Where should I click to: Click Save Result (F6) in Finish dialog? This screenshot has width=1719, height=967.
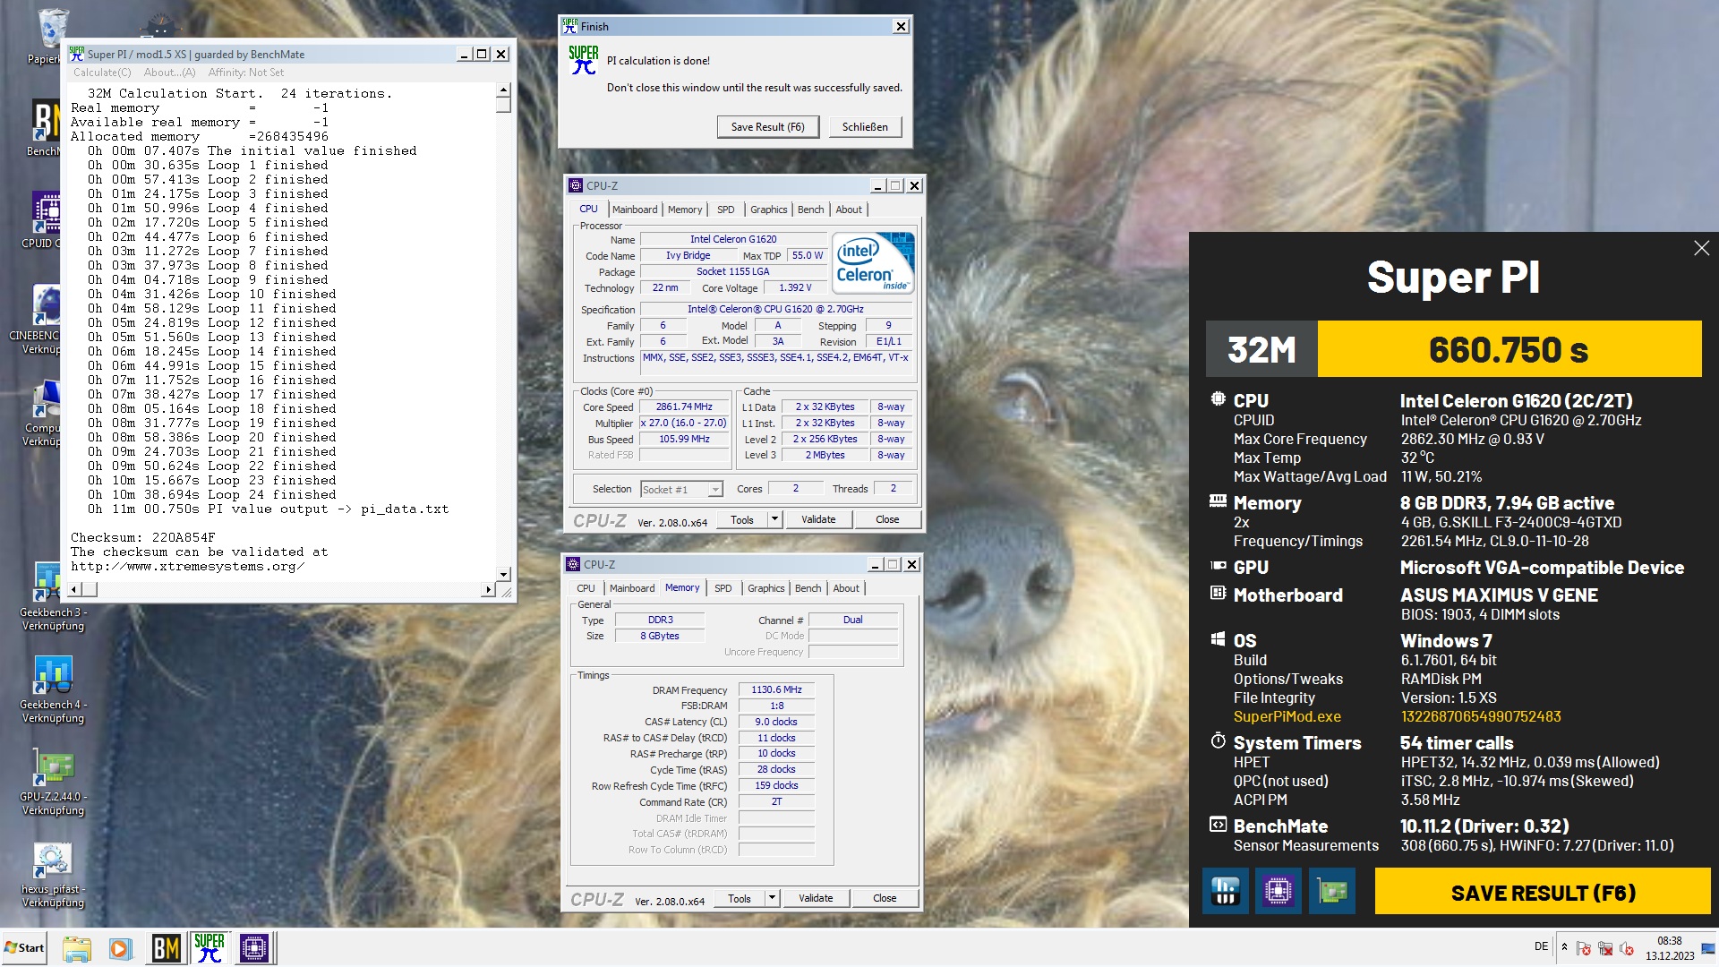pyautogui.click(x=767, y=127)
